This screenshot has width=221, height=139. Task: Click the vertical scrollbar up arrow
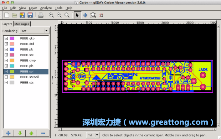[218, 26]
